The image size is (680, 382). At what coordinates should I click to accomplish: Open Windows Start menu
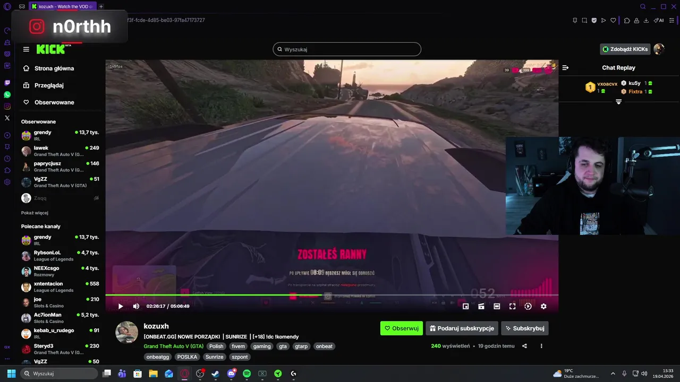11,374
